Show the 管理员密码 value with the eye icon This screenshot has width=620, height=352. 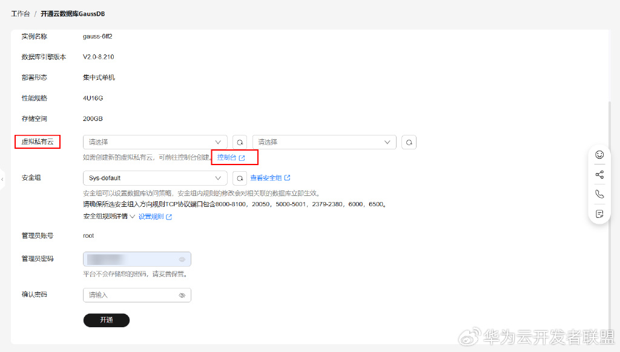tap(182, 259)
